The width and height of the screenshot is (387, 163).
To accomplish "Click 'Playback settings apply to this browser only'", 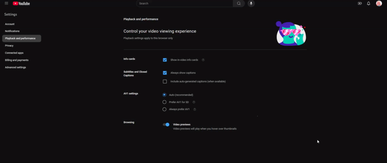I will coord(148,38).
